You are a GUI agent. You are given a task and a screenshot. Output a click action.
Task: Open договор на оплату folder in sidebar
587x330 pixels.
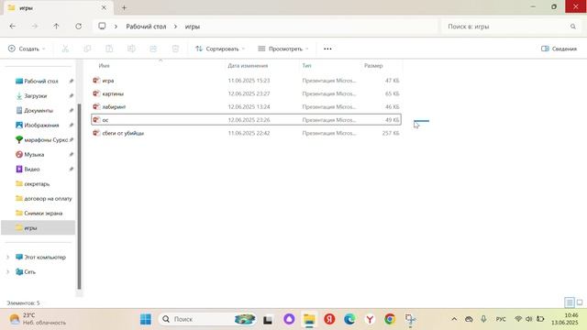[x=48, y=198]
